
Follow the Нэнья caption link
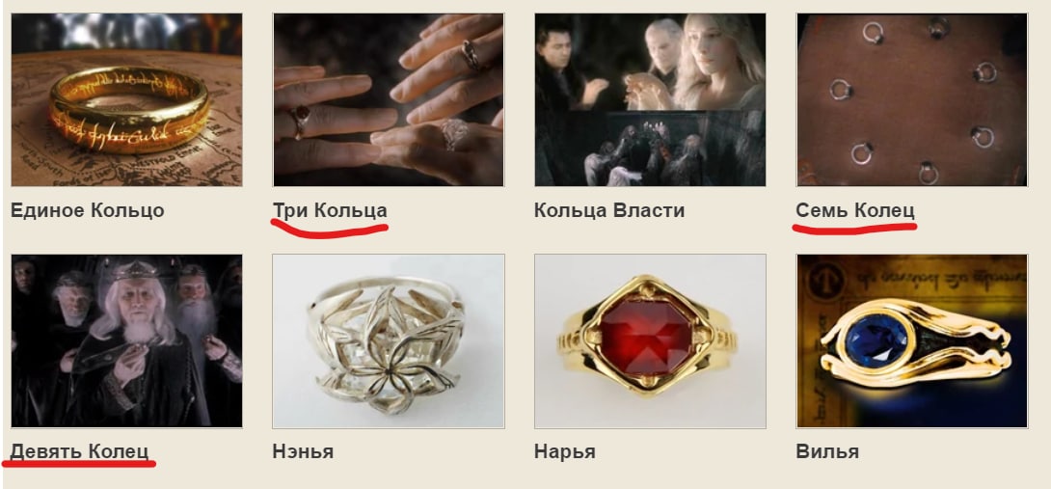[303, 451]
